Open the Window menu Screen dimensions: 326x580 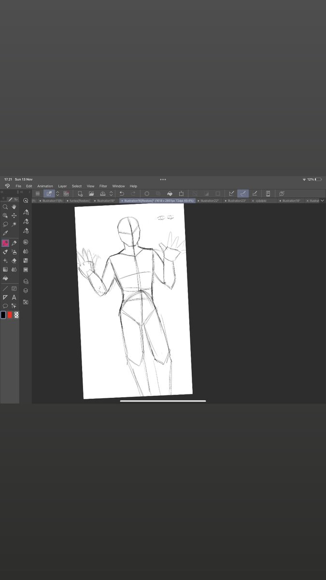click(x=118, y=186)
